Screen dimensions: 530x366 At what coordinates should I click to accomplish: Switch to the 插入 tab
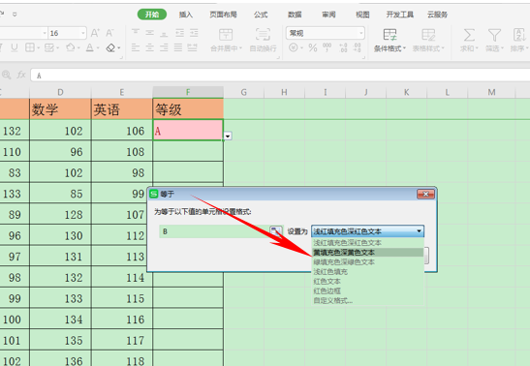coord(186,15)
